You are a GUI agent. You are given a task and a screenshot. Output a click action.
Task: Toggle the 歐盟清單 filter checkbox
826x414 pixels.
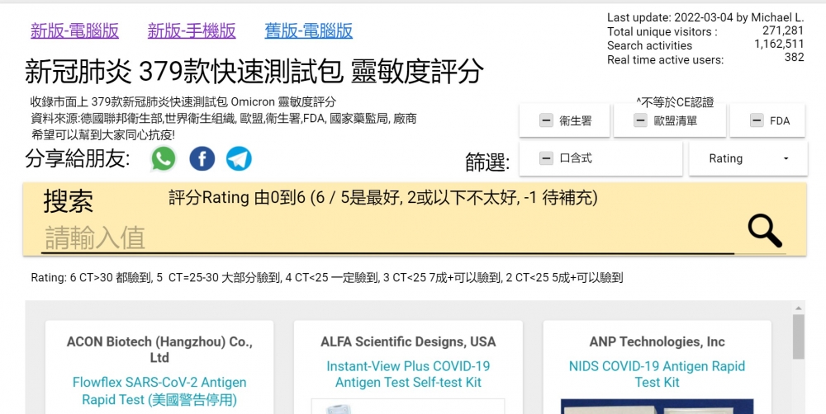point(640,120)
